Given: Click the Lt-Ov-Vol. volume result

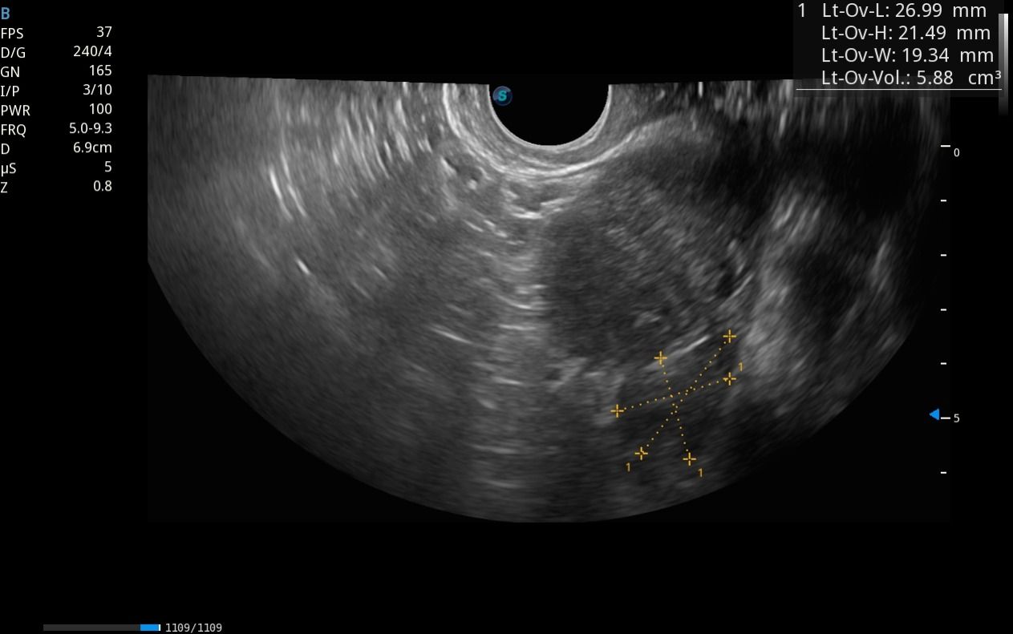Looking at the screenshot, I should [x=910, y=78].
